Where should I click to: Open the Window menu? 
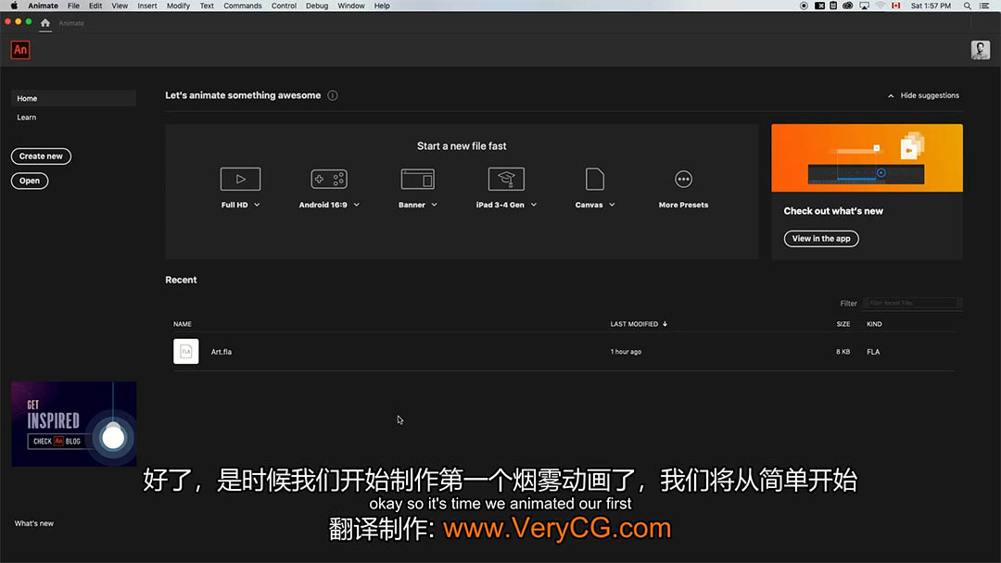(351, 6)
